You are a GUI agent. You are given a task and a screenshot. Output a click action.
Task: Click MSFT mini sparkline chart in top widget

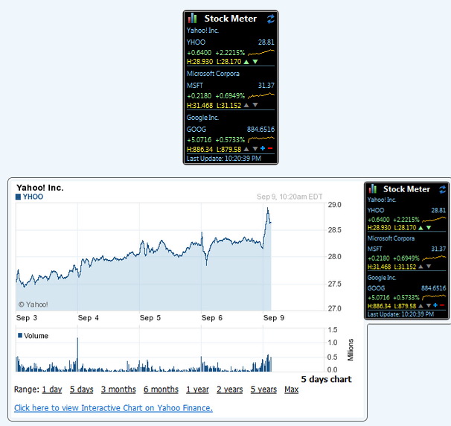tap(261, 95)
